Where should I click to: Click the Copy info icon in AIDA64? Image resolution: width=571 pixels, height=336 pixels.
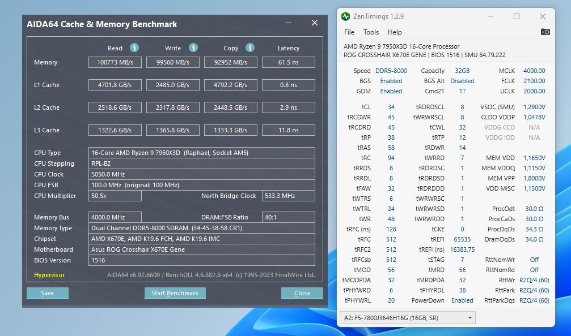pyautogui.click(x=250, y=48)
